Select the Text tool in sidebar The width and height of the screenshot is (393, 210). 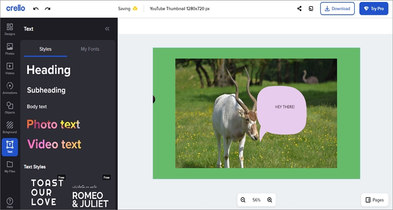pyautogui.click(x=10, y=147)
